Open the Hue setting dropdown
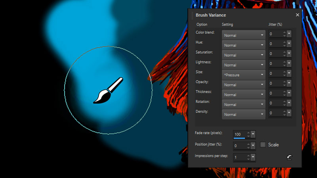This screenshot has width=317, height=178. coord(244,45)
